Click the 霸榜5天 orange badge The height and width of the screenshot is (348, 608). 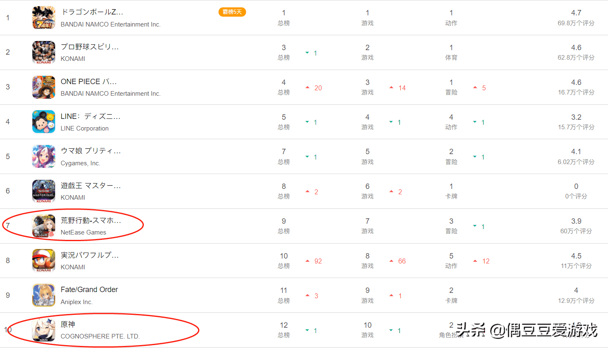(x=232, y=12)
